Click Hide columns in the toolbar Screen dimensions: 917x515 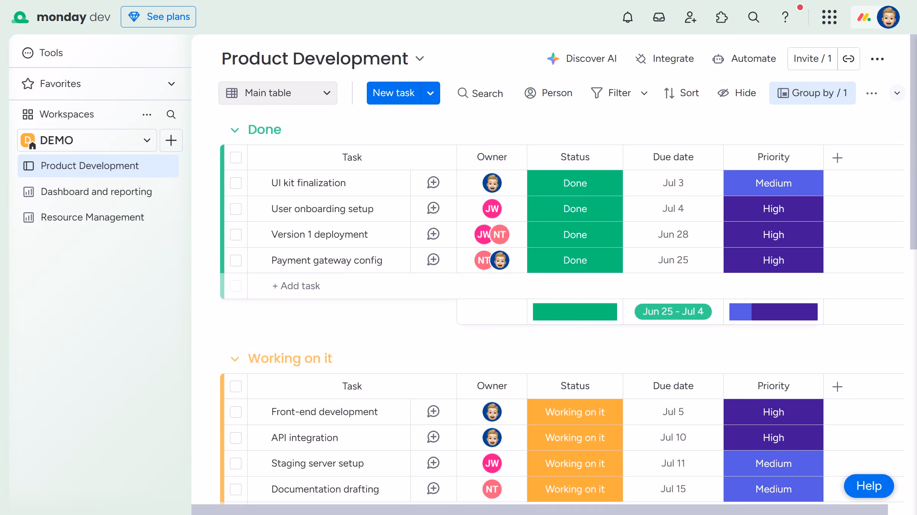tap(737, 93)
